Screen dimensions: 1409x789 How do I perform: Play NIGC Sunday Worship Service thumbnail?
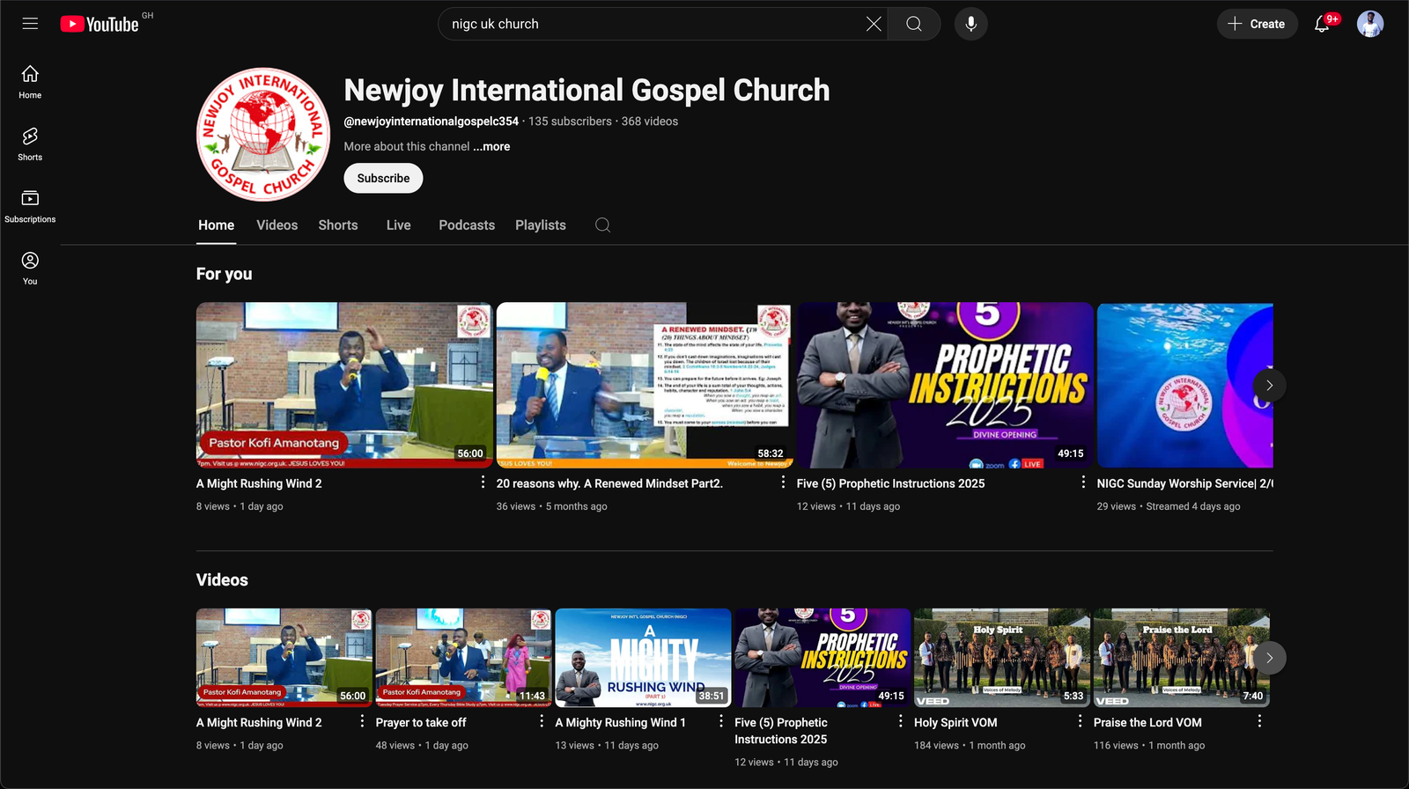click(x=1184, y=385)
